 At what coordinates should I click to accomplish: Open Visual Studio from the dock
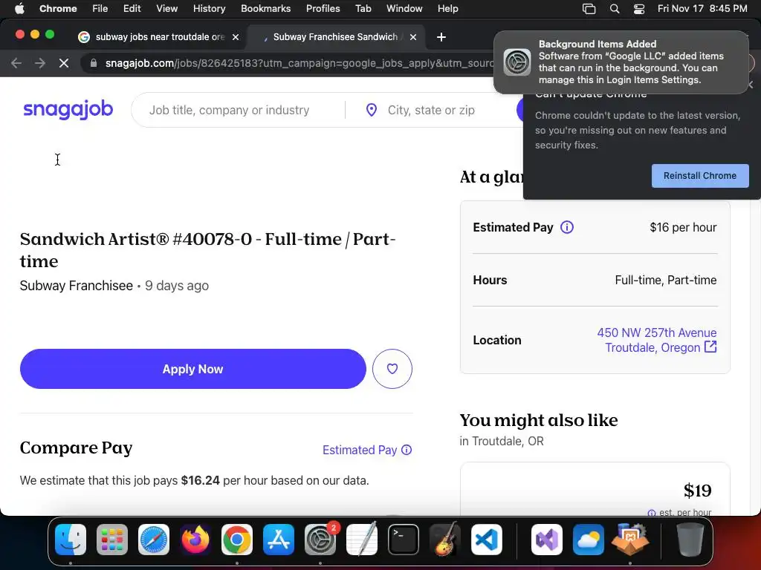[x=547, y=540]
